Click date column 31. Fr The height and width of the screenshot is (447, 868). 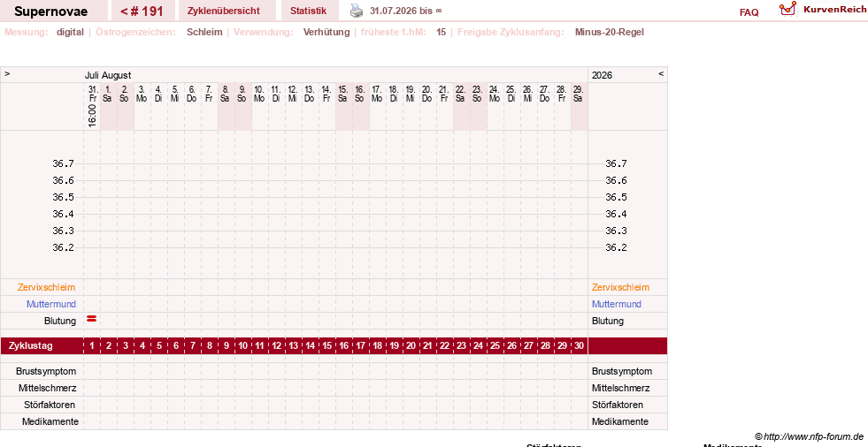[92, 94]
